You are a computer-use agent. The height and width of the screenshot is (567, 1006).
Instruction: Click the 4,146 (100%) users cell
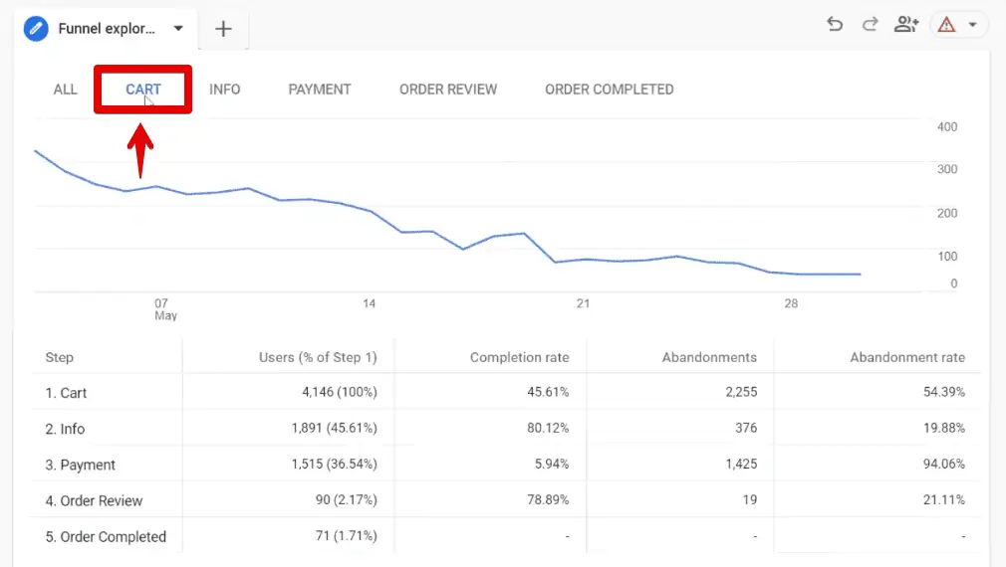340,392
